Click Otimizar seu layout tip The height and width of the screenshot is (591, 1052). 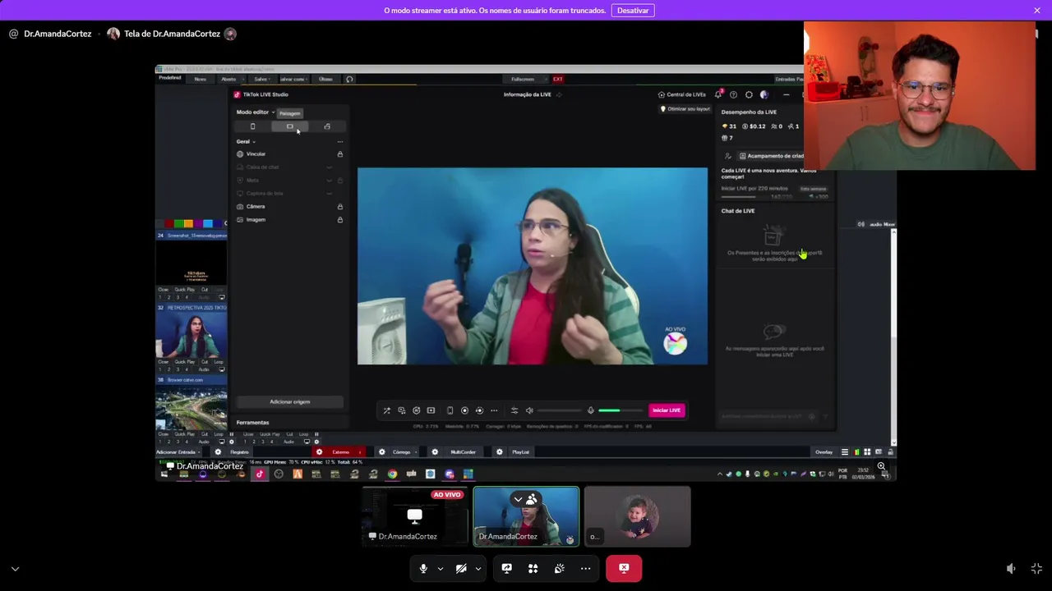pyautogui.click(x=685, y=109)
